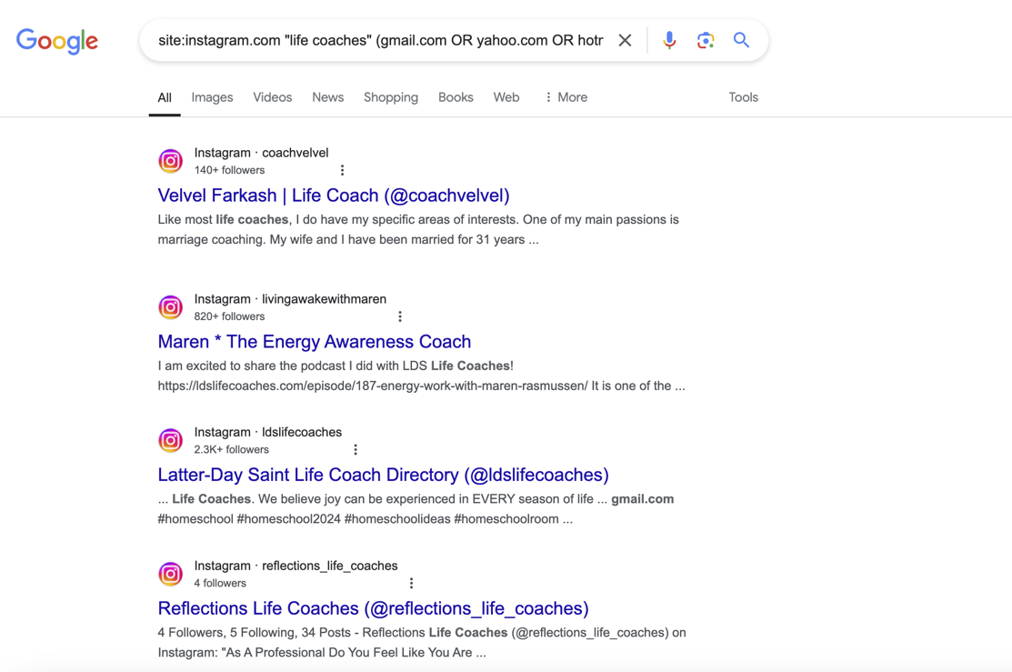The width and height of the screenshot is (1012, 672).
Task: Open the Maren Energy Awareness Coach result
Action: tap(314, 341)
